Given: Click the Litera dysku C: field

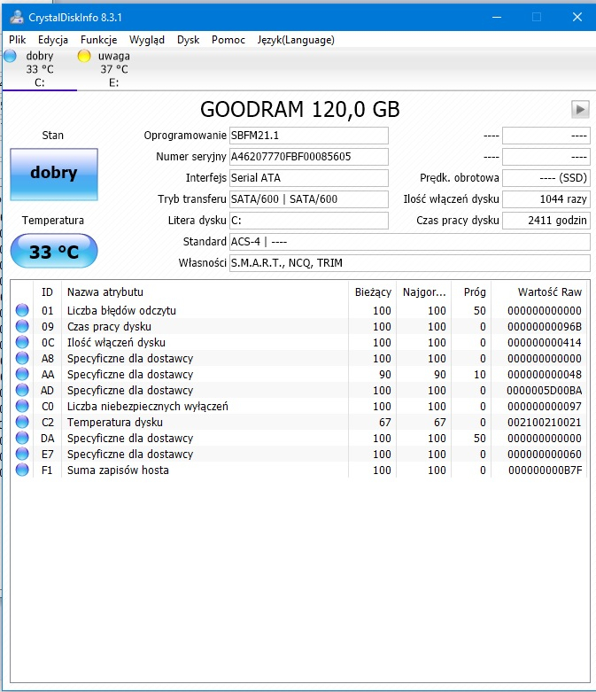Looking at the screenshot, I should tap(309, 221).
